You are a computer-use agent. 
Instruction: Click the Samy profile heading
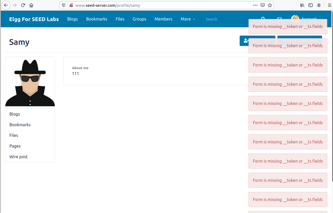coord(19,42)
